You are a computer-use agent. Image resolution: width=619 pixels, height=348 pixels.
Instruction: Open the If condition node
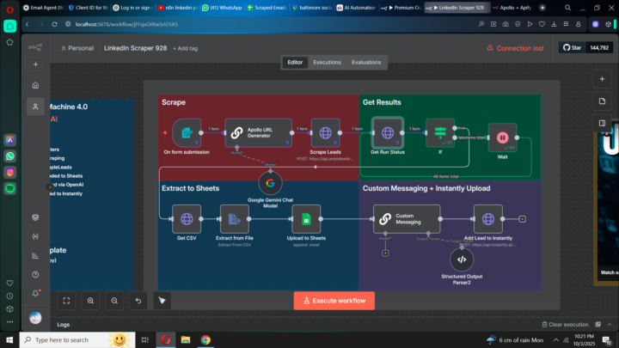(440, 133)
